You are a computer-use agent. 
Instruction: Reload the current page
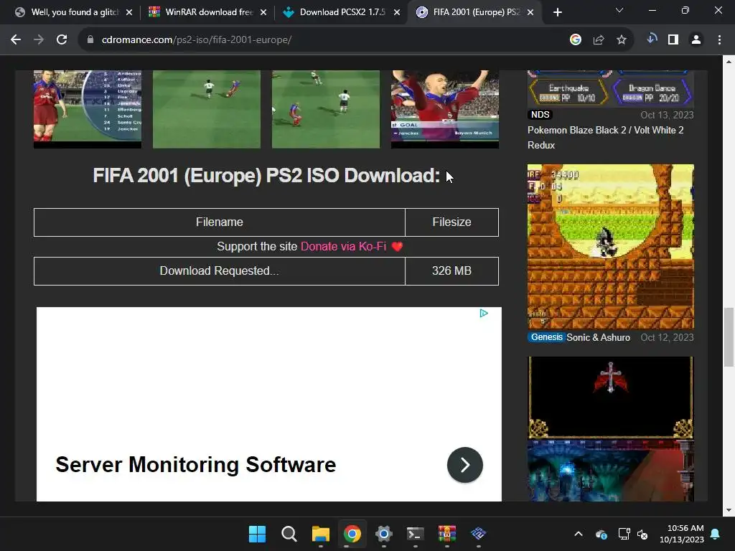pyautogui.click(x=62, y=40)
